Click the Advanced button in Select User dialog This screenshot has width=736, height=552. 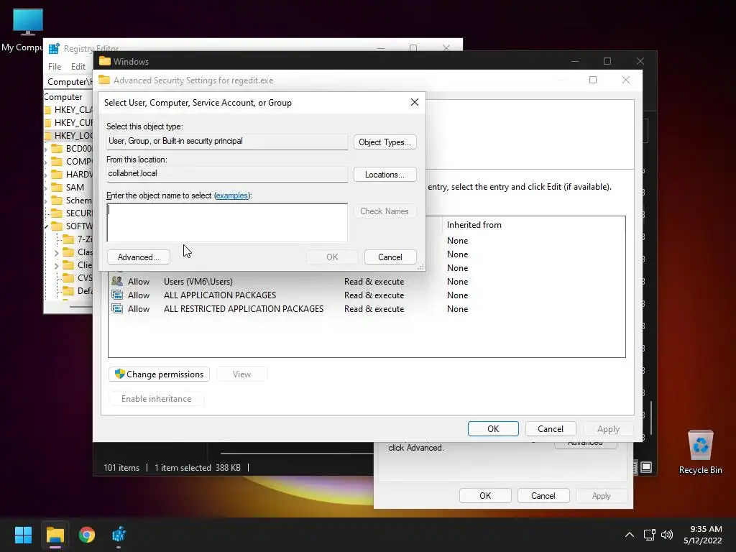139,257
